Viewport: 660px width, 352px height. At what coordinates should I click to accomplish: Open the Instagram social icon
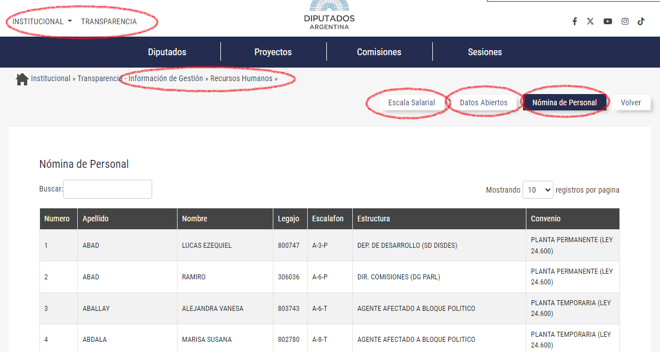coord(625,21)
